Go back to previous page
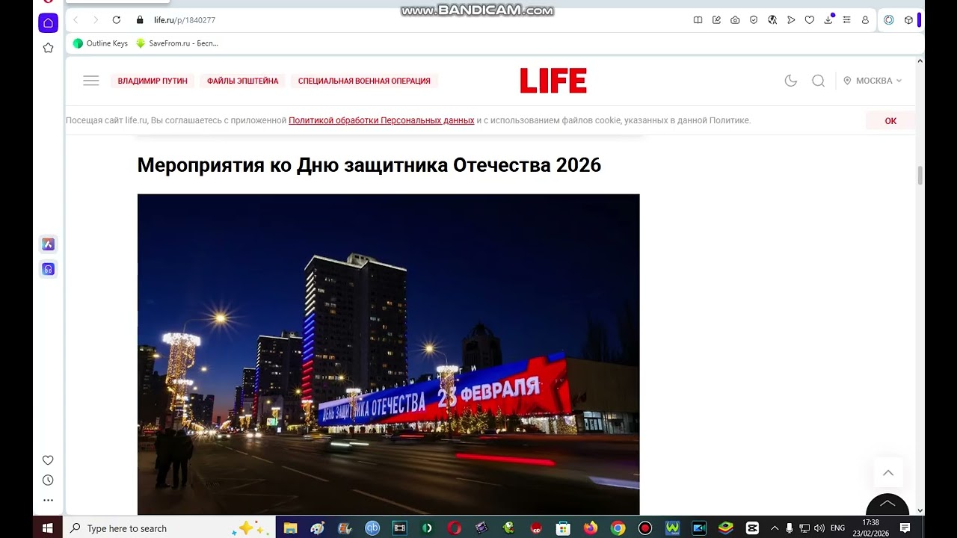The width and height of the screenshot is (957, 538). [x=76, y=20]
